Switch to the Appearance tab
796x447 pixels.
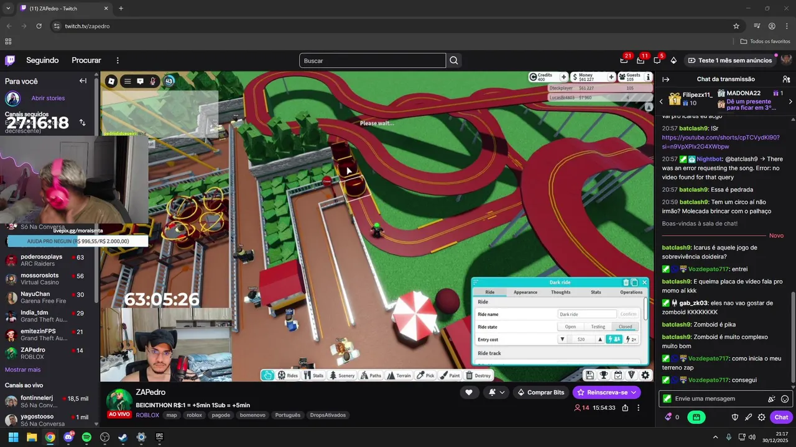[525, 292]
